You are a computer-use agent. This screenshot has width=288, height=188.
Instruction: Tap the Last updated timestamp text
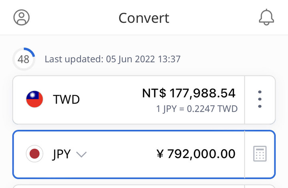tap(112, 60)
